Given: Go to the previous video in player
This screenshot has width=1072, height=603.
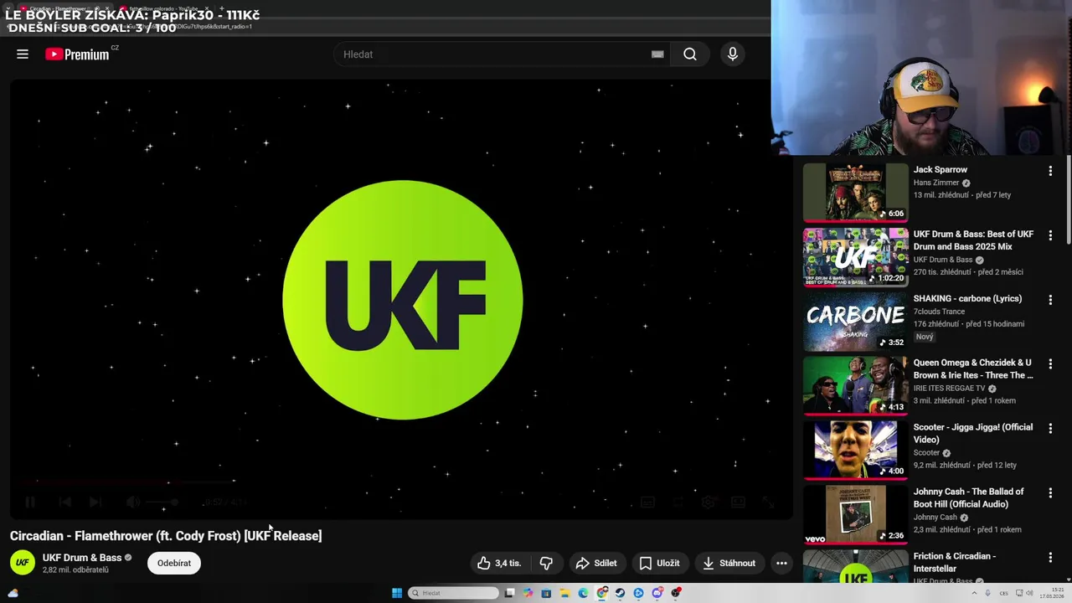Looking at the screenshot, I should point(64,502).
